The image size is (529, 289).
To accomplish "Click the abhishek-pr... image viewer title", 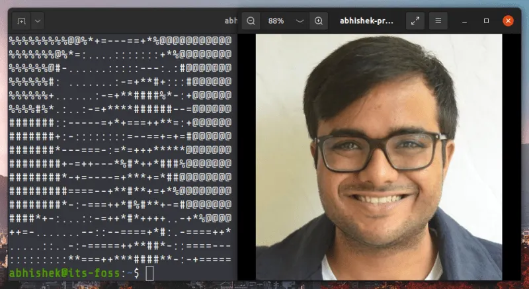I will 366,21.
